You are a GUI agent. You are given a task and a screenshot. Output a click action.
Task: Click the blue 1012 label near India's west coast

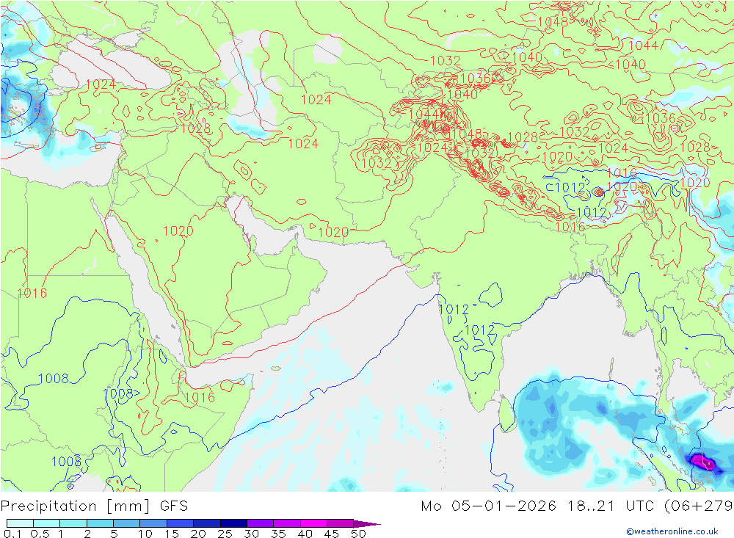tap(454, 310)
